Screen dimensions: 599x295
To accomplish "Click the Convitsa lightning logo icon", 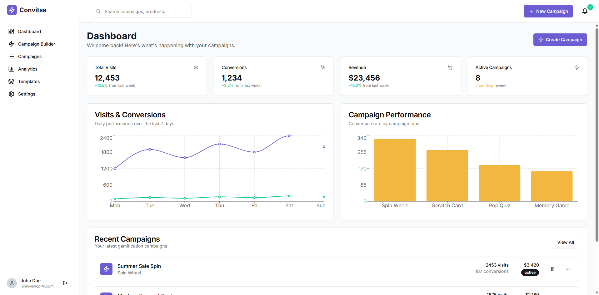I will [x=12, y=10].
